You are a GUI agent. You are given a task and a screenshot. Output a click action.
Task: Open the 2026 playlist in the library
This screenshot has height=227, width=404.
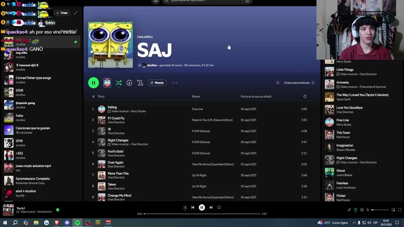[x=41, y=92]
